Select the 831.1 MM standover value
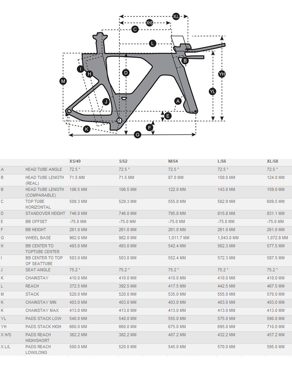This screenshot has width=292, height=371. (276, 213)
